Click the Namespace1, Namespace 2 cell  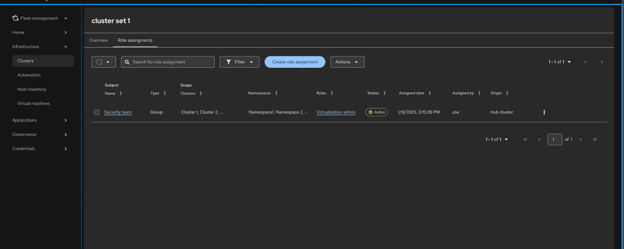click(x=278, y=112)
